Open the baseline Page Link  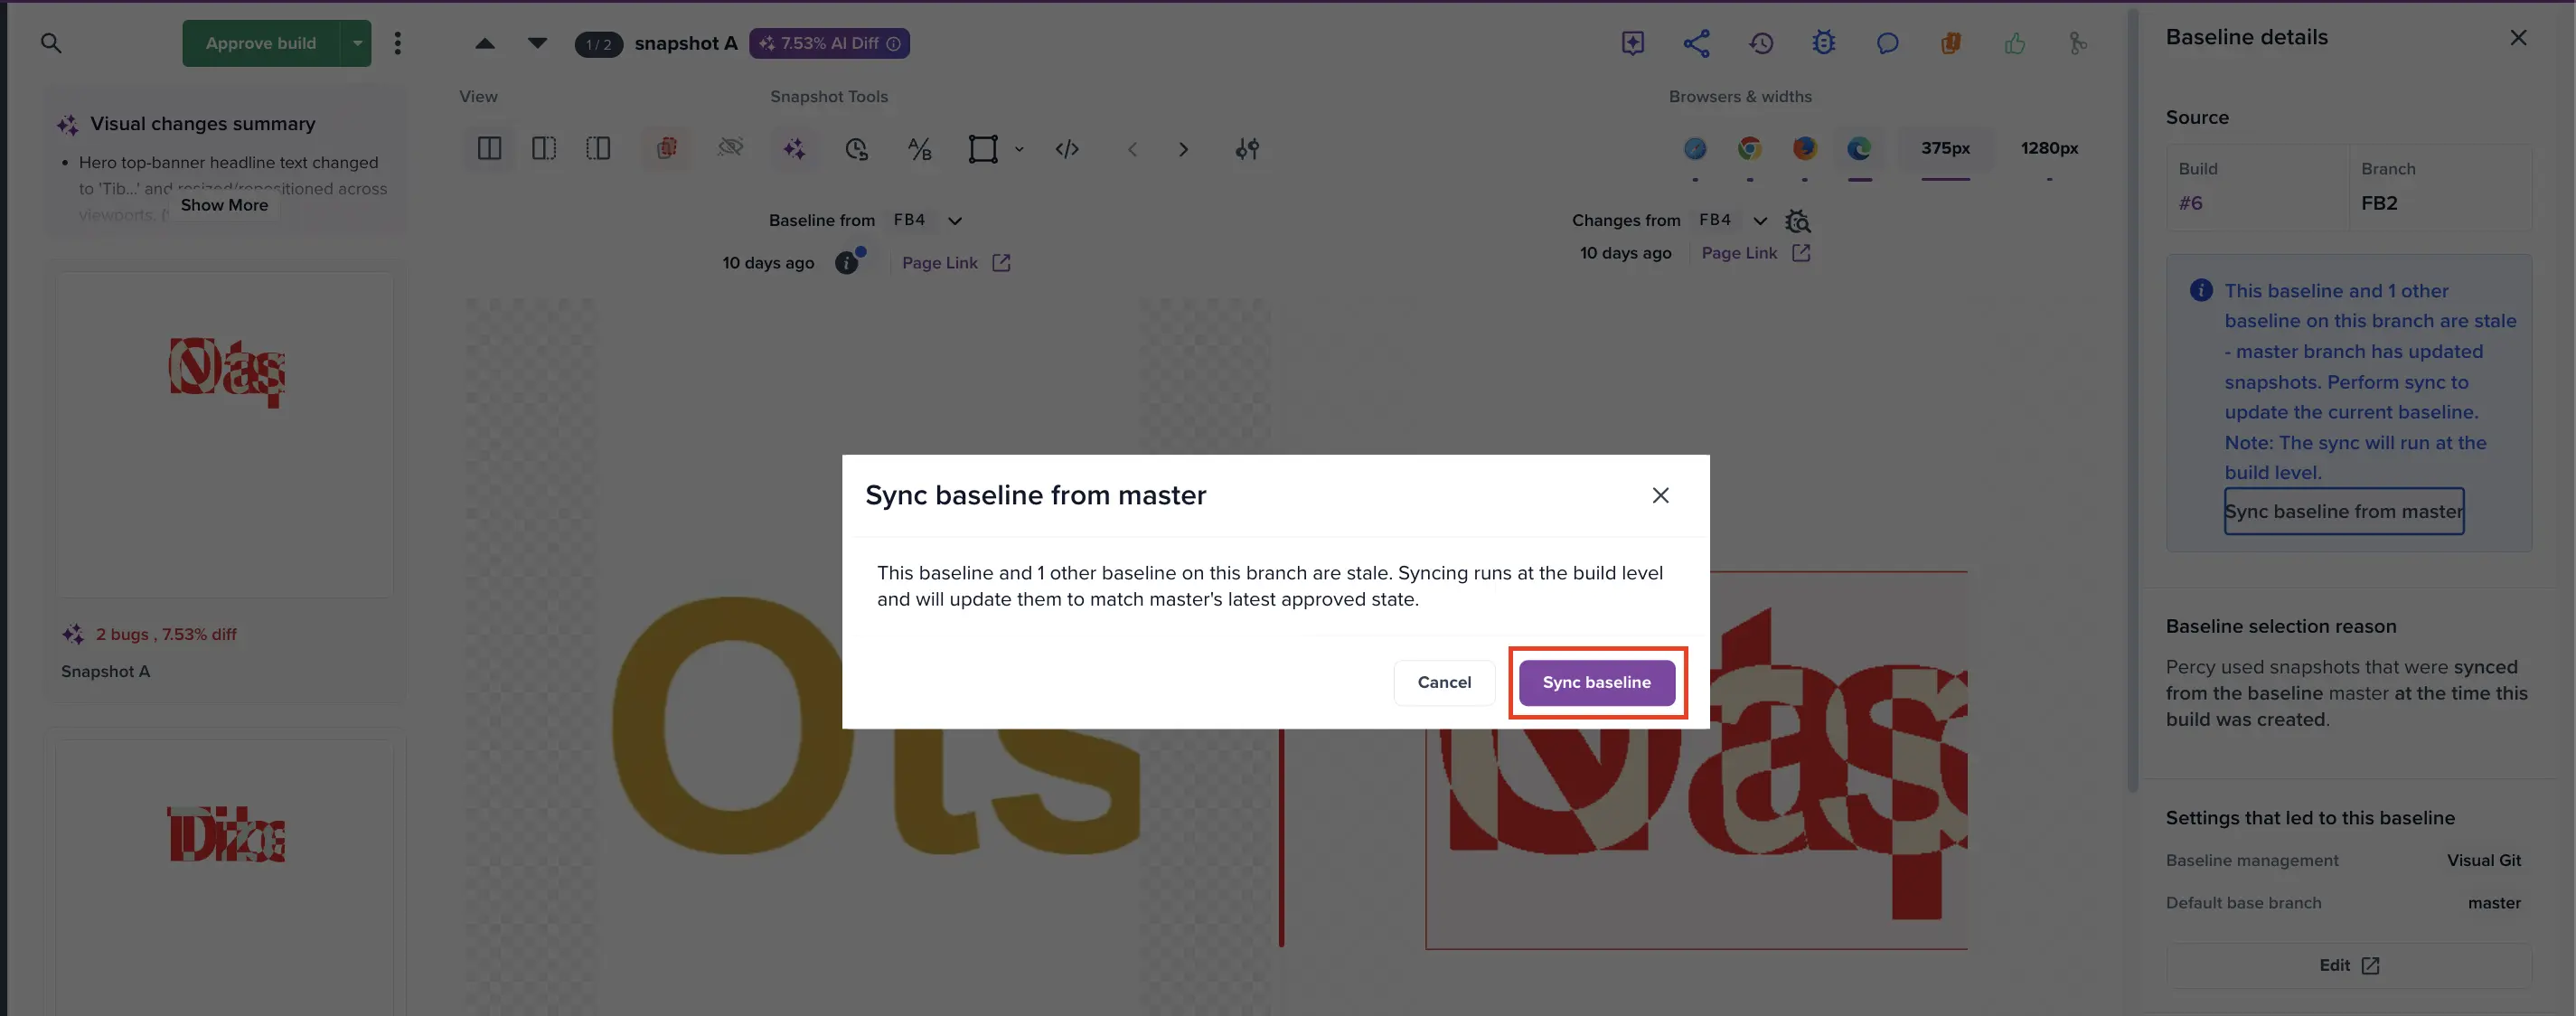point(956,263)
